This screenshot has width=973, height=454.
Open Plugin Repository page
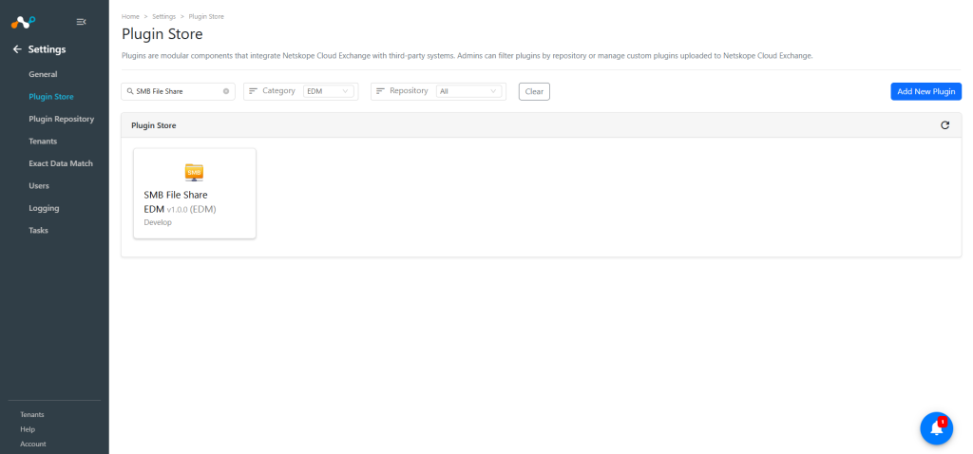point(62,119)
